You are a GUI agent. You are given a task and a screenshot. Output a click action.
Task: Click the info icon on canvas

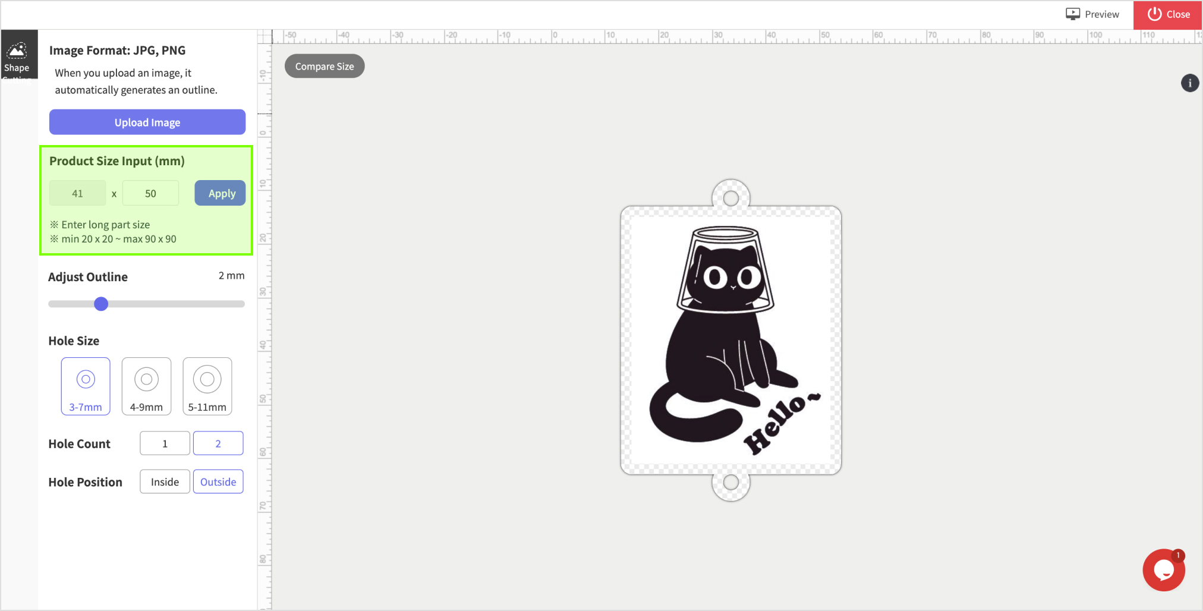(x=1189, y=83)
